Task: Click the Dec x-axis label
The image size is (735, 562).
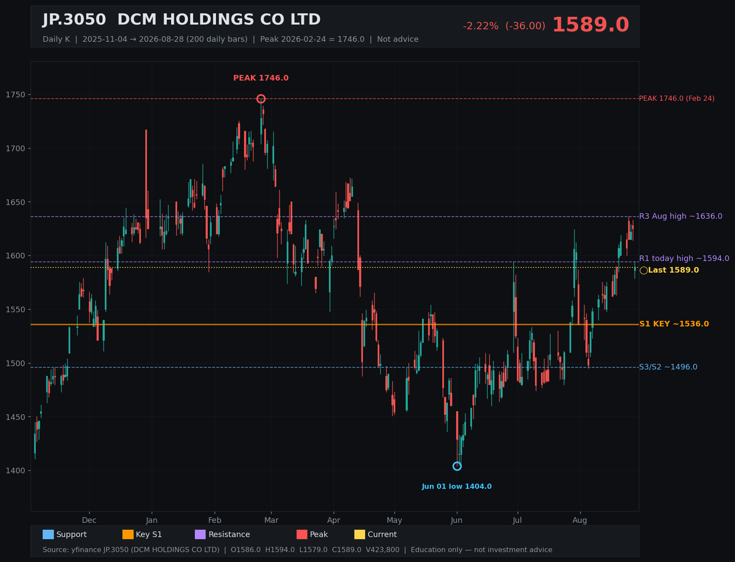Action: click(x=89, y=520)
